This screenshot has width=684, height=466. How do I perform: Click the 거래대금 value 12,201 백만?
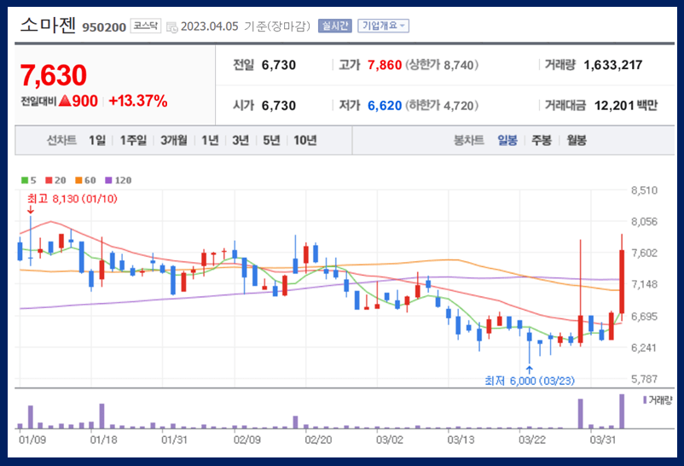(626, 106)
